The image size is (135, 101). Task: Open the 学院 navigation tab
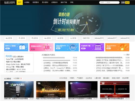click(72, 2)
